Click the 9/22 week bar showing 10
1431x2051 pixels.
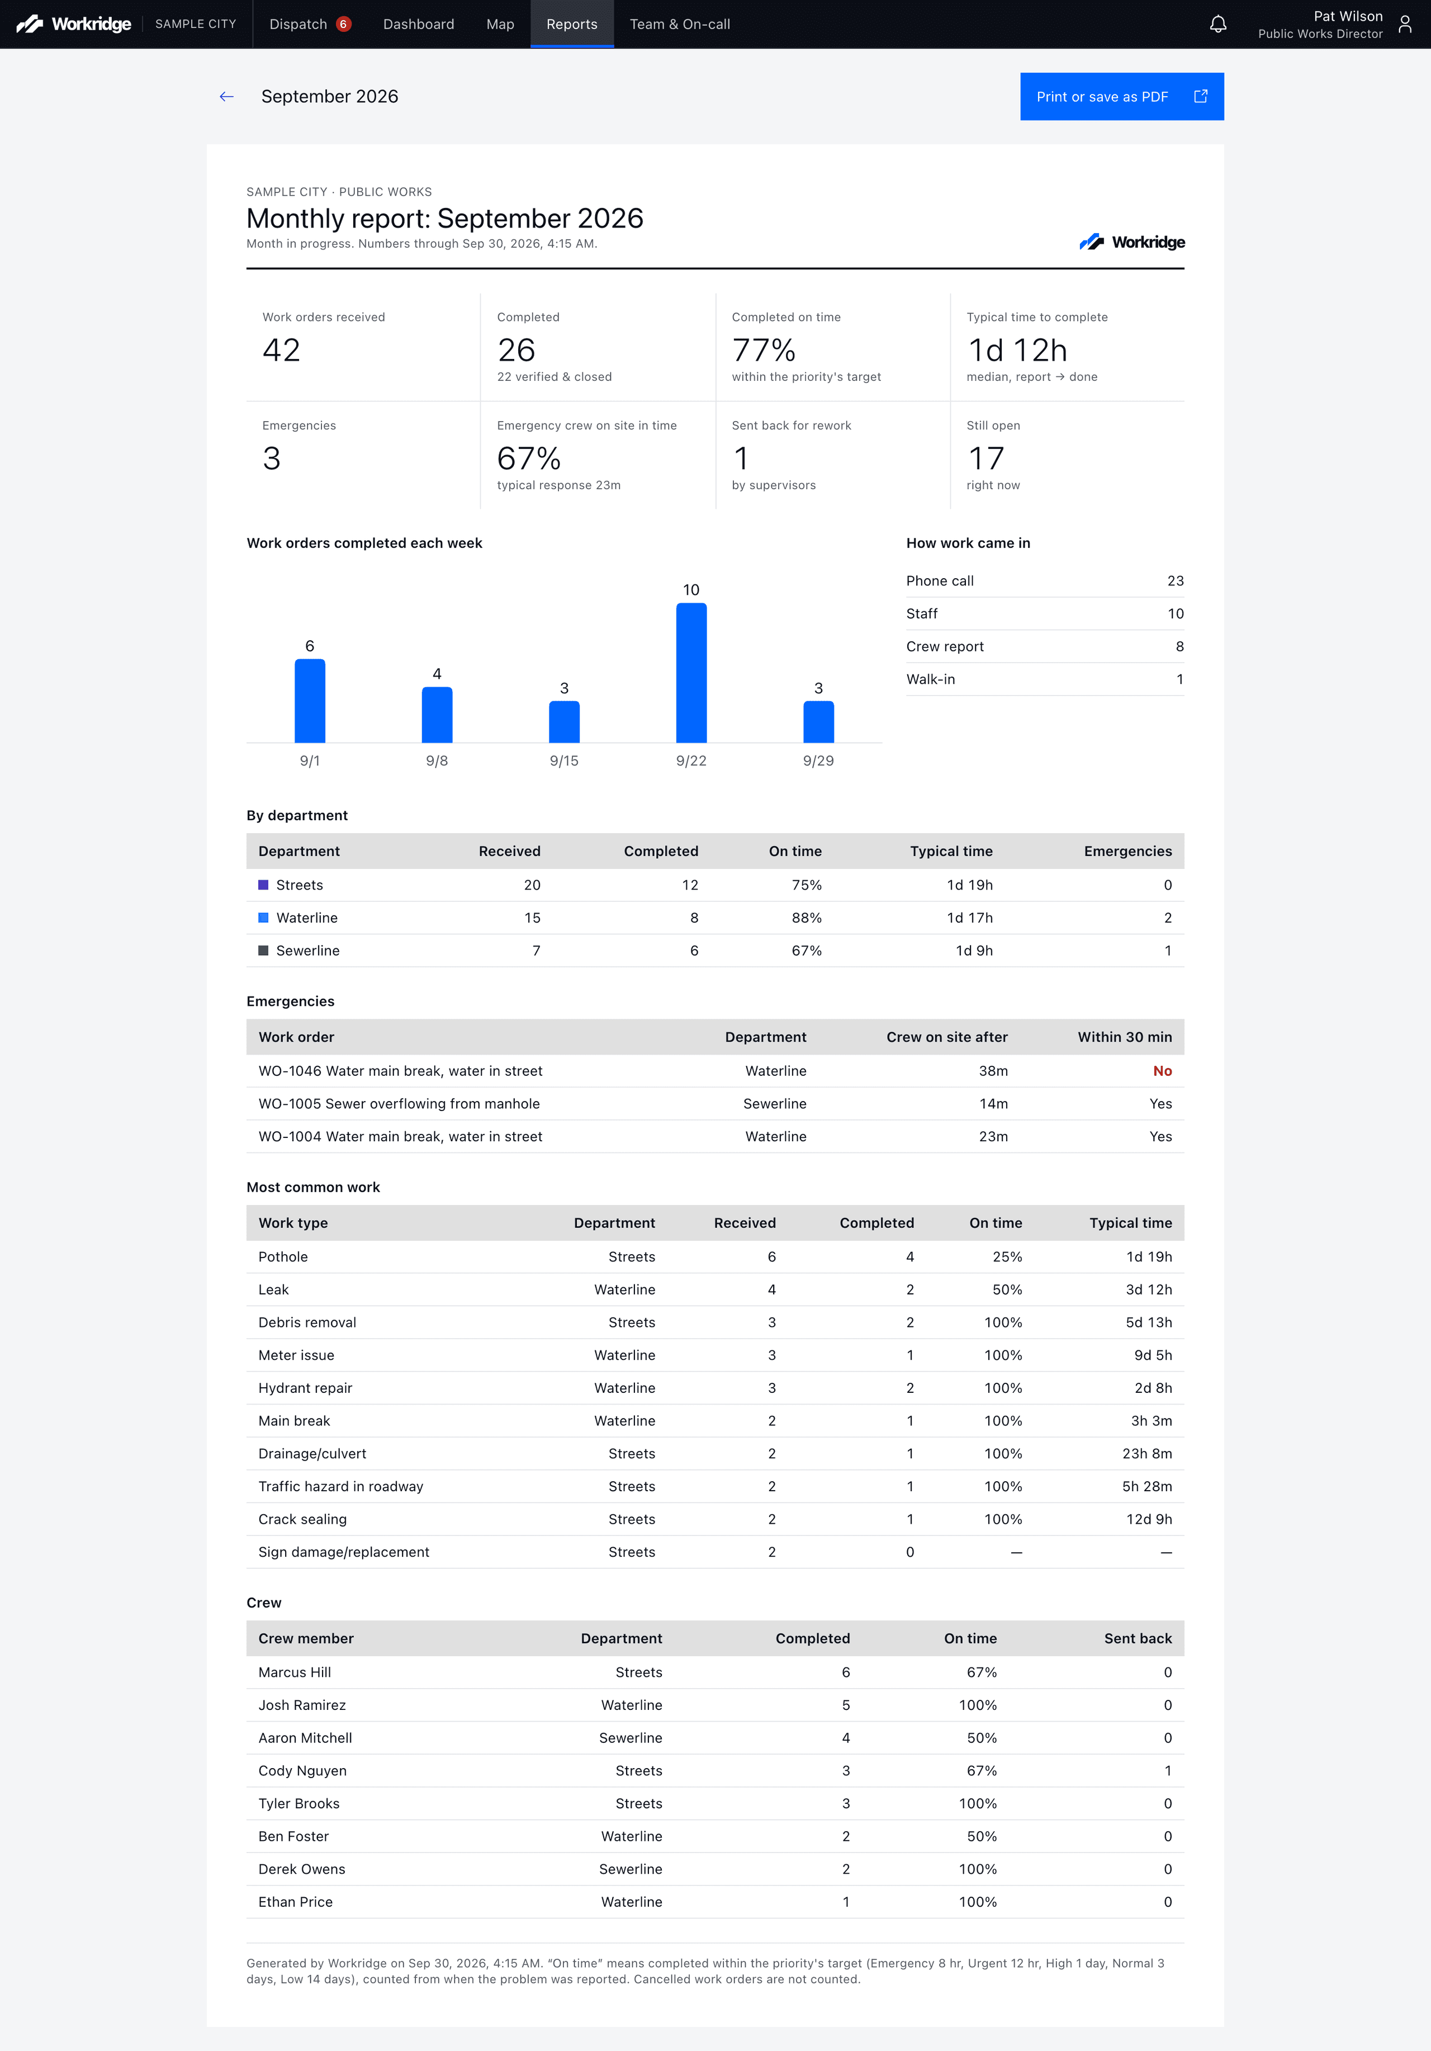tap(691, 673)
